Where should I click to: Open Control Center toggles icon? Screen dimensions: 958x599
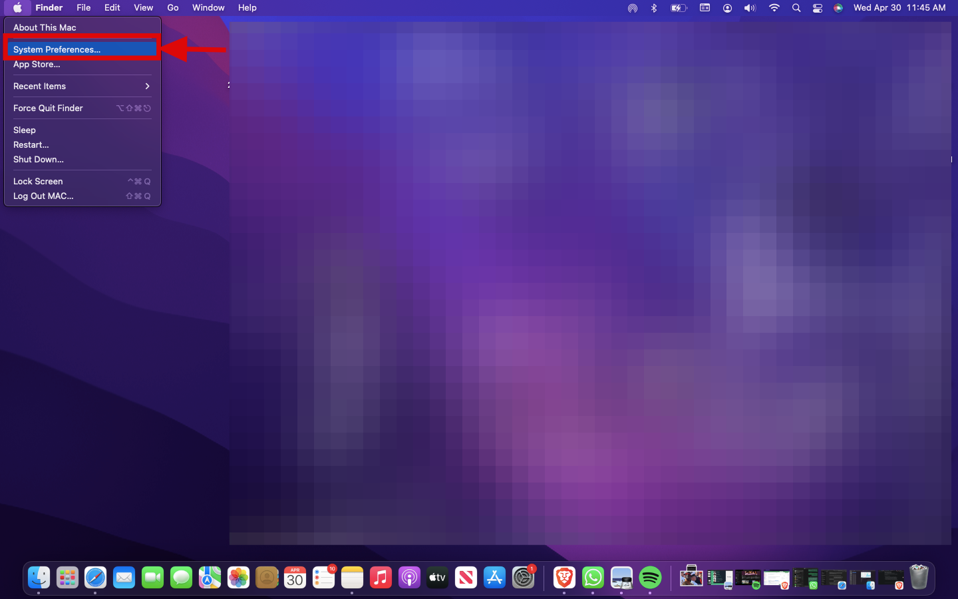point(818,8)
